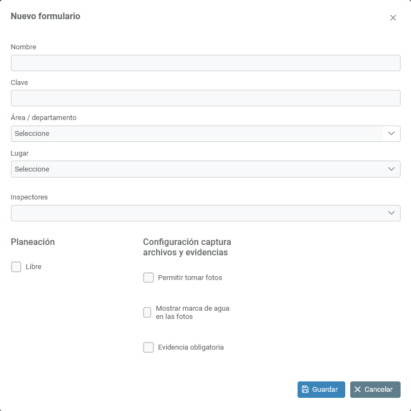The image size is (411, 411).
Task: Save the form with Guardar
Action: [x=321, y=390]
